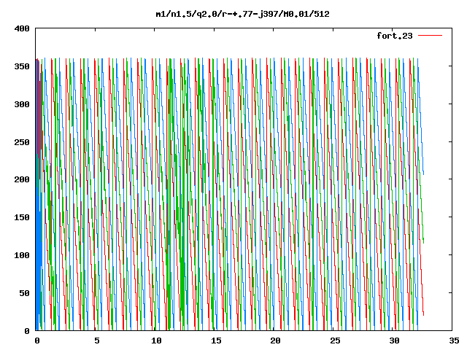Click the y-axis label 50
The image size is (467, 350).
click(24, 293)
